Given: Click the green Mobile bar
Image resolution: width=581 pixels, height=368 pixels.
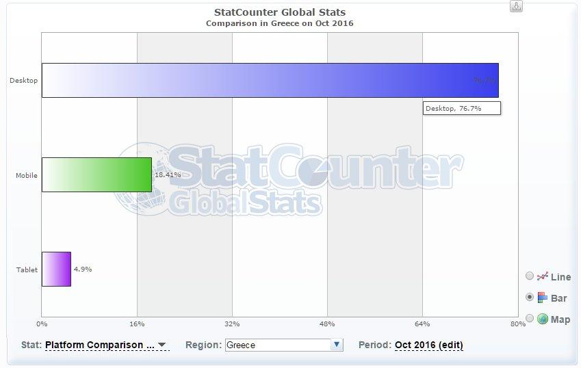Looking at the screenshot, I should point(96,174).
